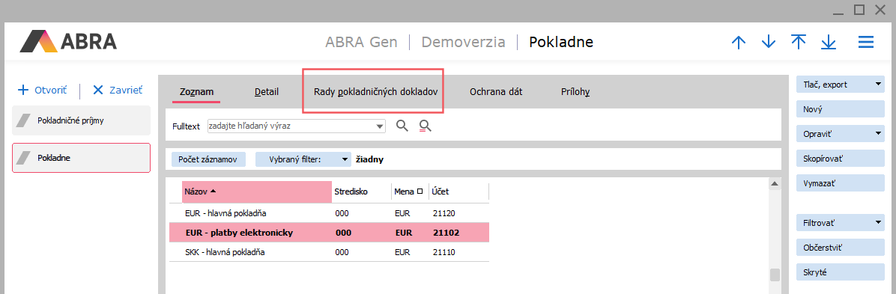This screenshot has width=896, height=294.
Task: Sort by Názov column header
Action: 257,192
